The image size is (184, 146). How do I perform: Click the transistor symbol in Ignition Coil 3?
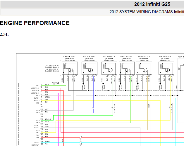(90, 70)
